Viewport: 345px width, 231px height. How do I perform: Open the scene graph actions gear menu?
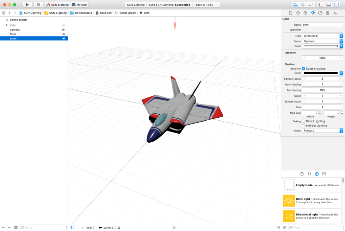point(16,228)
